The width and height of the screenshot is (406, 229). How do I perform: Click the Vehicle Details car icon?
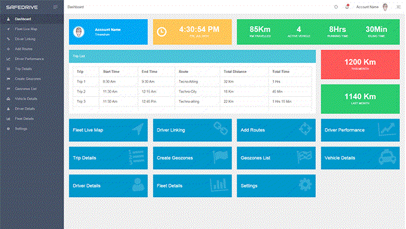(x=387, y=157)
